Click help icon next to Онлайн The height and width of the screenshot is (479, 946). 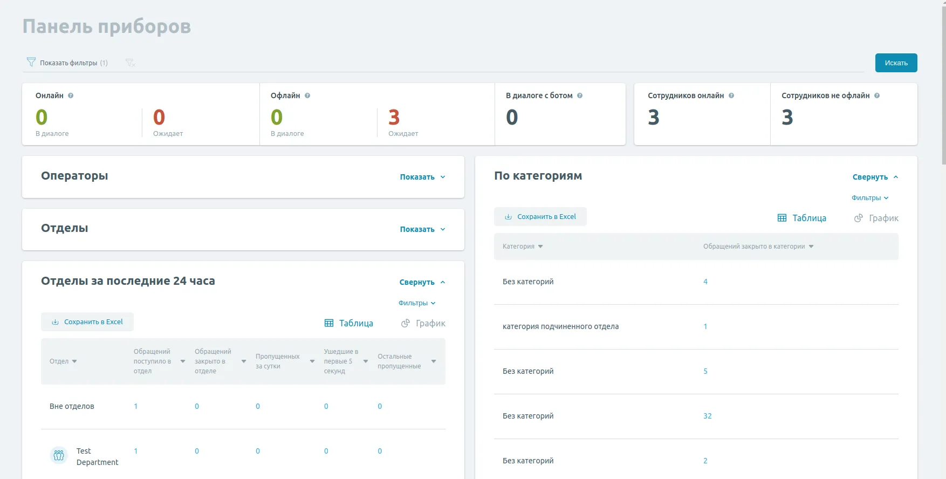71,95
